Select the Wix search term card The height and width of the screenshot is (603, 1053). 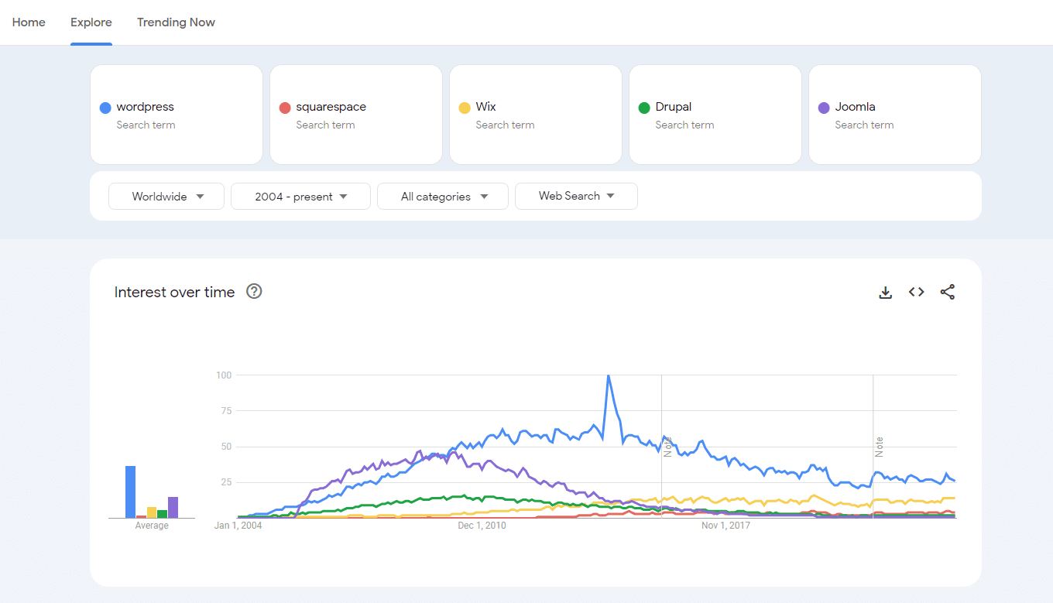point(536,115)
